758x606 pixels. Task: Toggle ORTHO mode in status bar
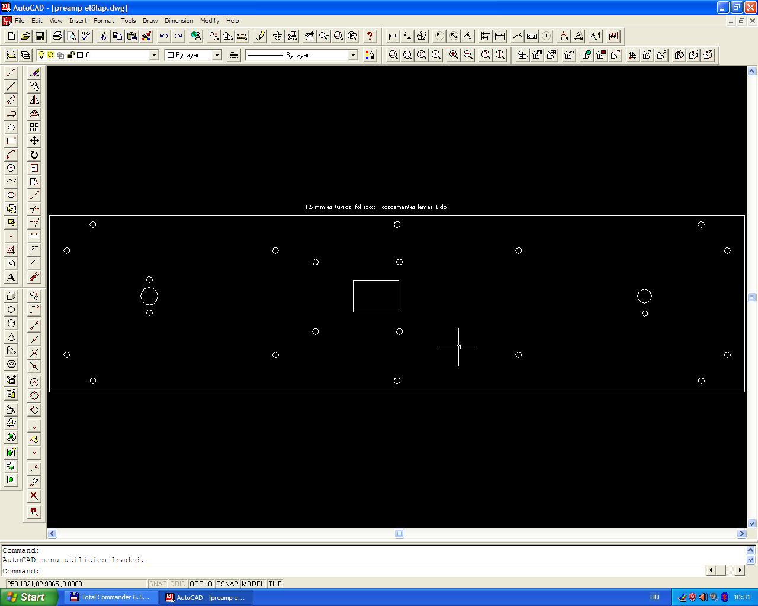(x=201, y=584)
